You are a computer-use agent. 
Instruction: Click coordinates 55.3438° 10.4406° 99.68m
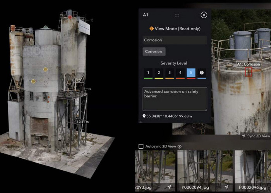tap(169, 116)
